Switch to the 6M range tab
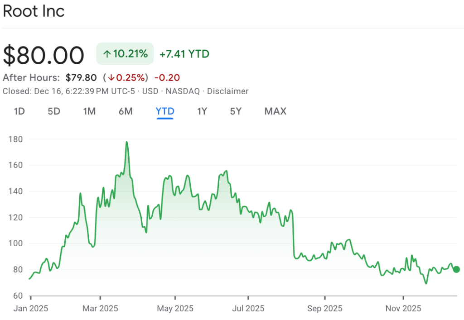This screenshot has width=464, height=320. coord(126,111)
